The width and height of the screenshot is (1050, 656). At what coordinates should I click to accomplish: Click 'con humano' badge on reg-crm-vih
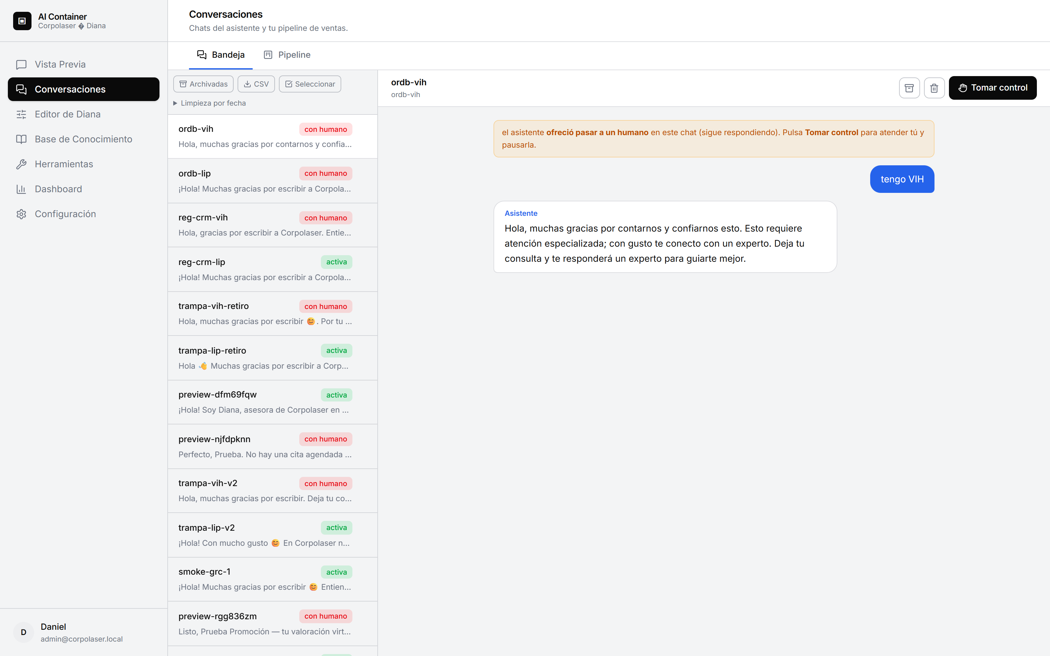pos(325,218)
